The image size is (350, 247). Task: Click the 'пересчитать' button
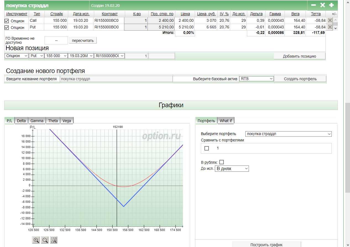point(83,41)
